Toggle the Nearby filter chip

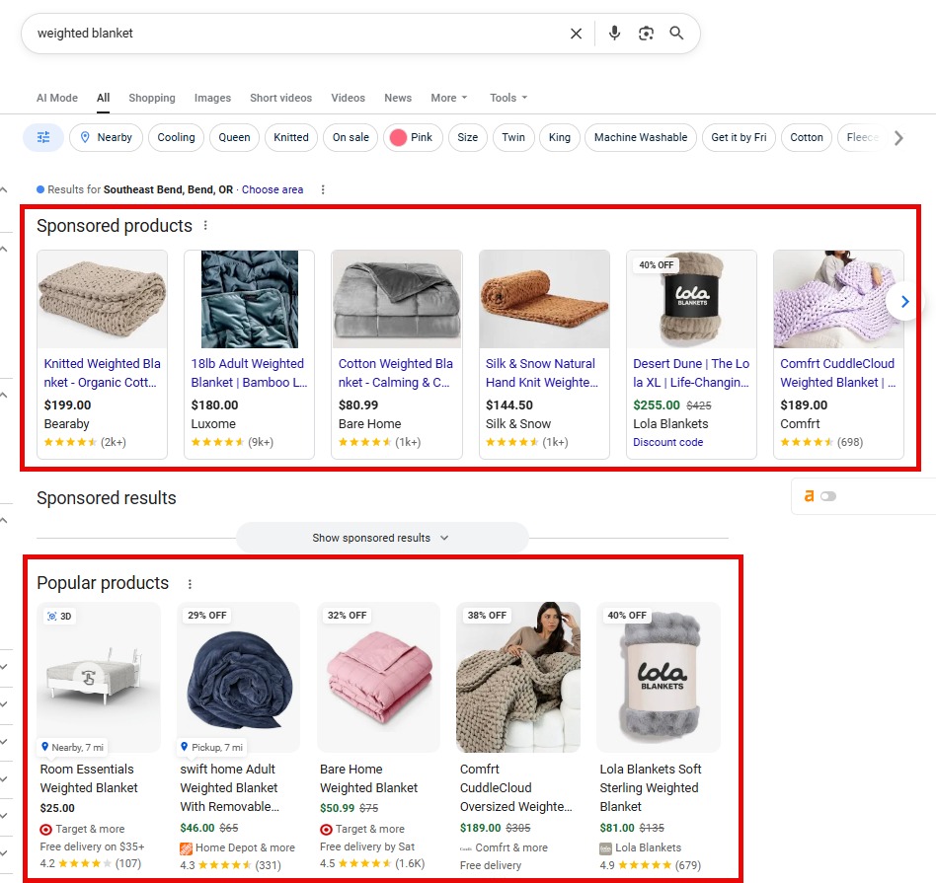(107, 137)
